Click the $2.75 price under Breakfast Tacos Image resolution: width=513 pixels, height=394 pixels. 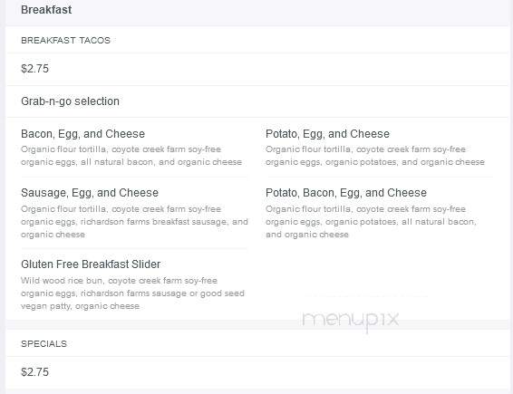(x=34, y=69)
